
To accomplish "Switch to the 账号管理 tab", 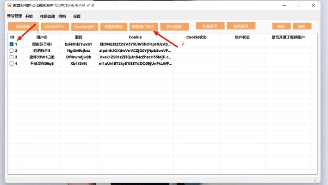I will pos(15,16).
